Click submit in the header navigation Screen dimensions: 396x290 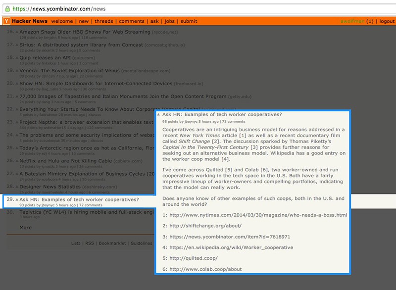click(189, 21)
